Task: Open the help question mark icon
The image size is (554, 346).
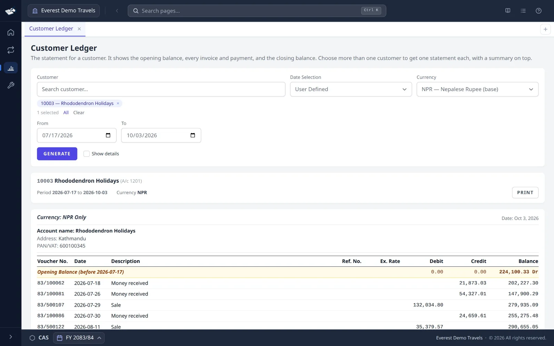Action: (538, 11)
